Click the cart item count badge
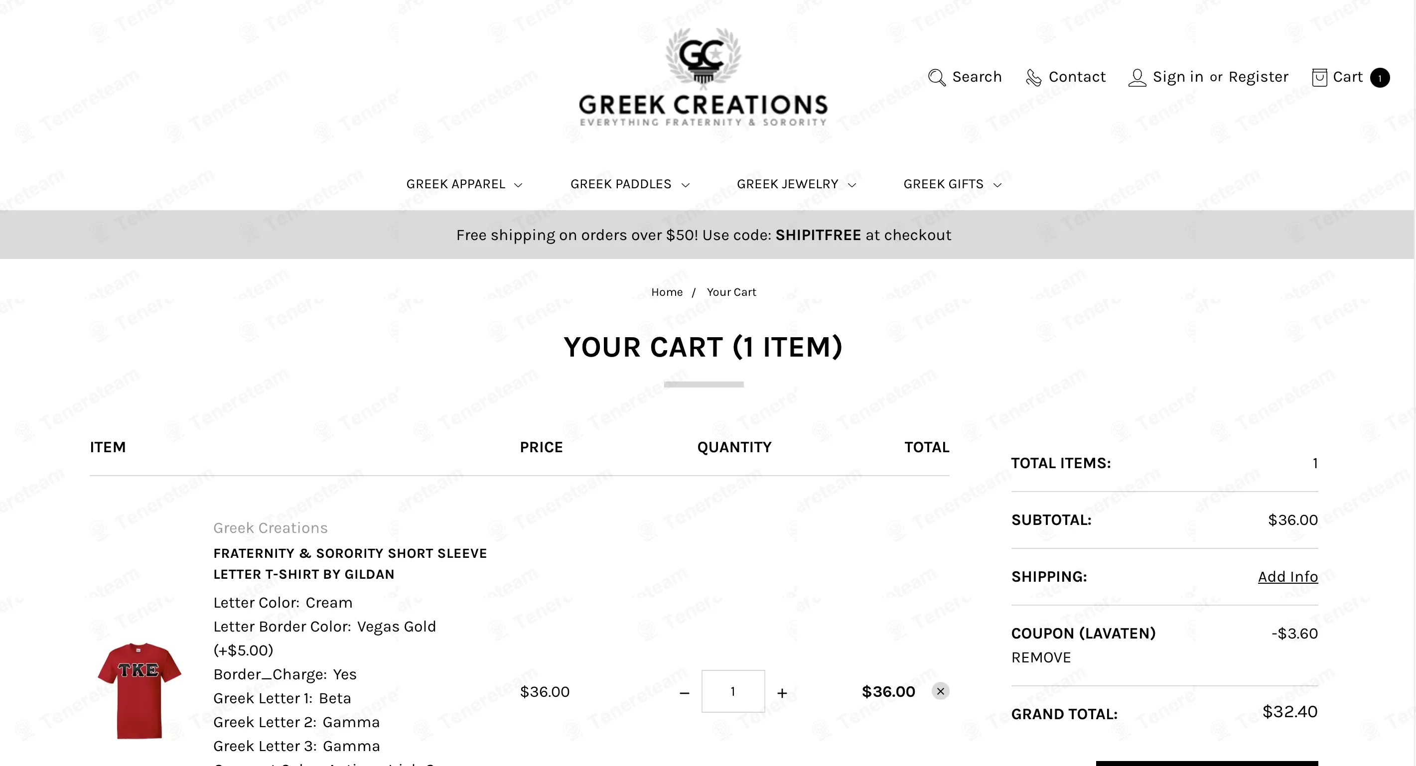This screenshot has width=1416, height=766. pyautogui.click(x=1380, y=78)
